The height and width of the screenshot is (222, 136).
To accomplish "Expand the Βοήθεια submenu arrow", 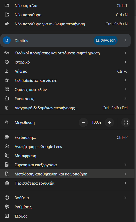I will 125,197.
